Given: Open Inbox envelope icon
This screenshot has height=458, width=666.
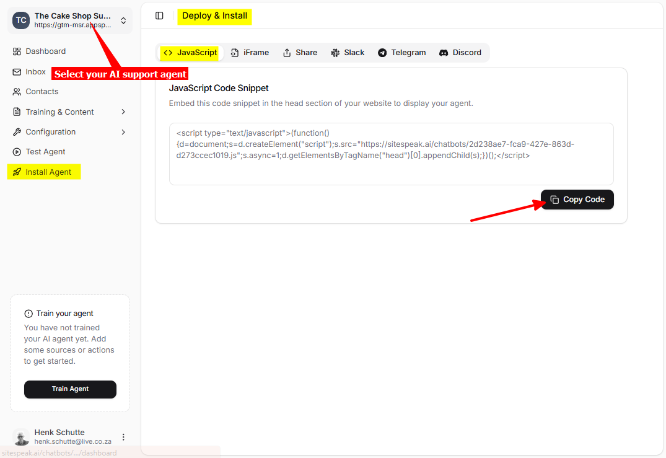Looking at the screenshot, I should pyautogui.click(x=17, y=72).
